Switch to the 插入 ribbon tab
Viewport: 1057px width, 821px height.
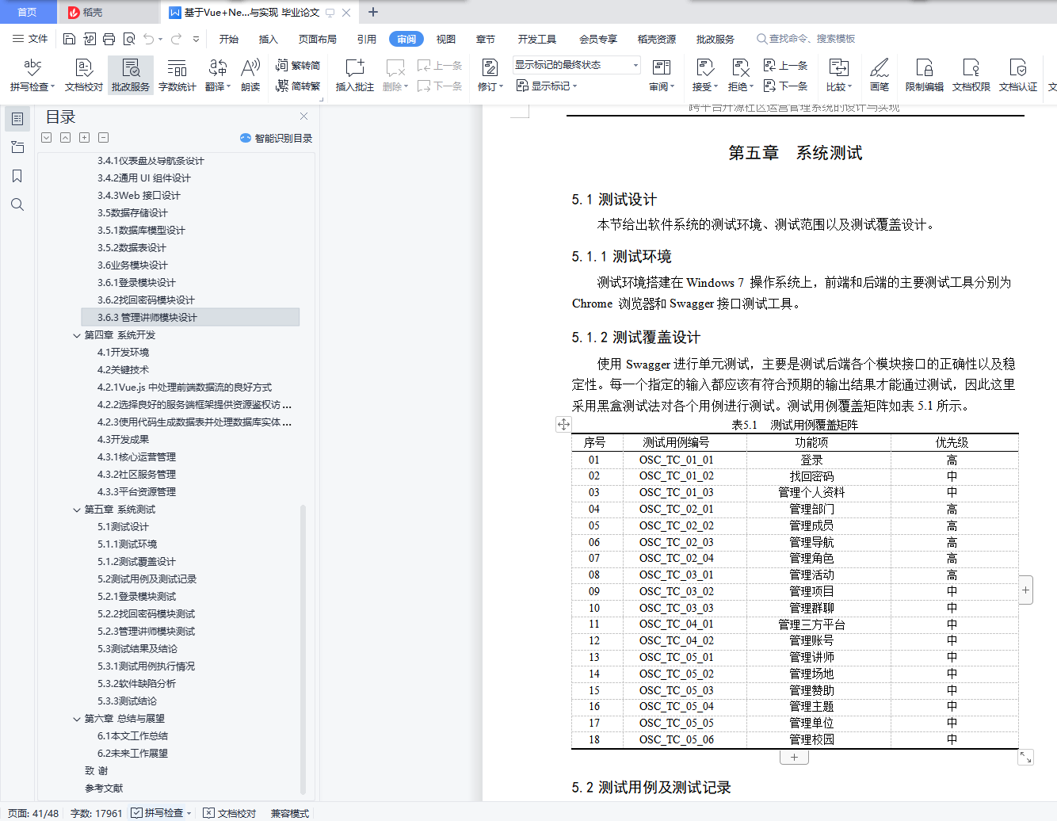coord(269,39)
